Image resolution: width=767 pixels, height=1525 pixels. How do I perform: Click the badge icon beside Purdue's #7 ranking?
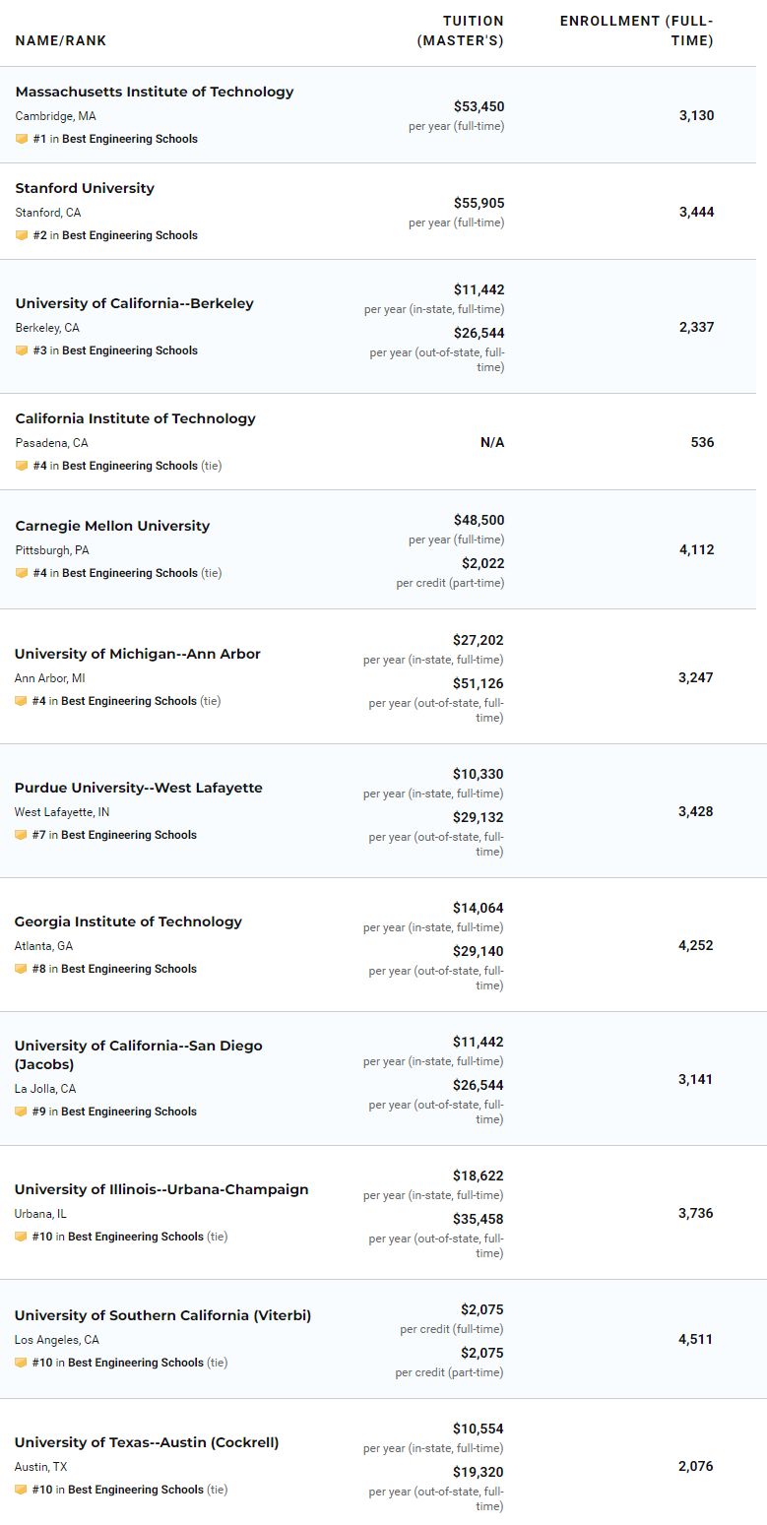[21, 835]
